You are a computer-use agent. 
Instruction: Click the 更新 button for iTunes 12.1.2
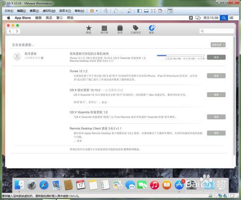pos(216,76)
